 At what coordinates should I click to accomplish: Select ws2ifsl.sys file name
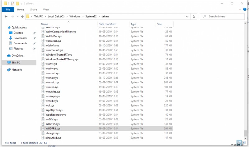coord(51,119)
